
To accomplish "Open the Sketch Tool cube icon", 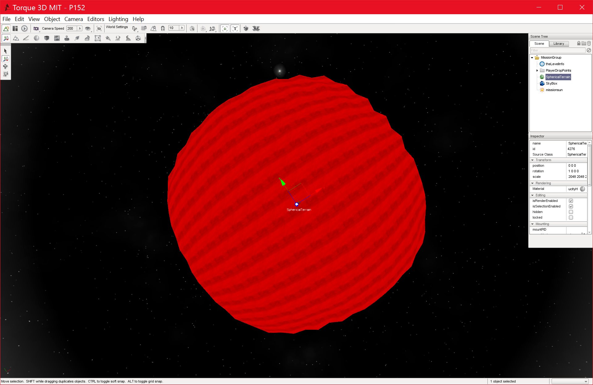I will tap(47, 38).
